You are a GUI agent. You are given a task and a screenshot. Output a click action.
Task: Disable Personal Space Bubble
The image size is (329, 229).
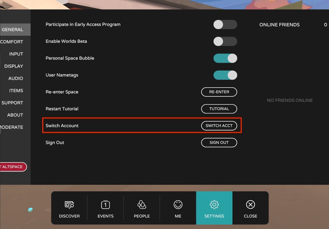(225, 58)
